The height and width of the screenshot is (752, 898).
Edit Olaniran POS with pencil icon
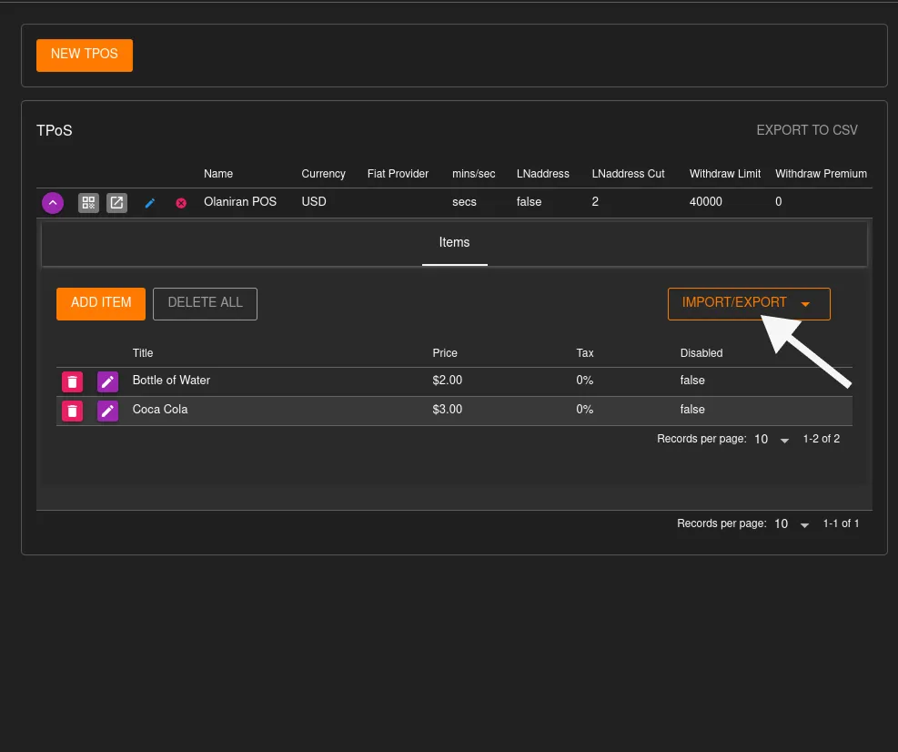[x=150, y=203]
